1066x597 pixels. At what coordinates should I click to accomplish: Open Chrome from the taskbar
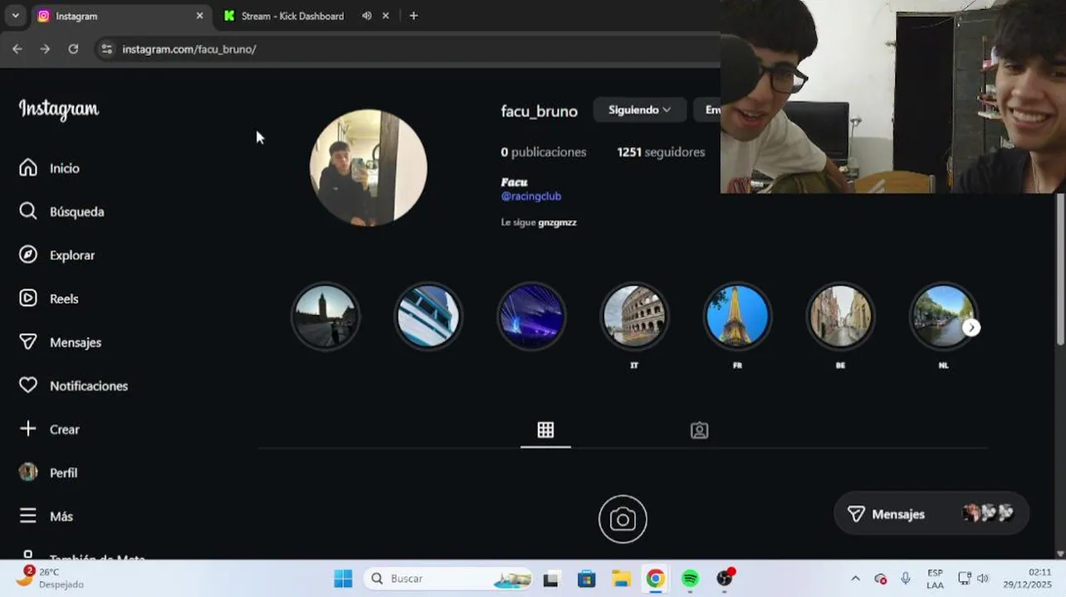(655, 578)
